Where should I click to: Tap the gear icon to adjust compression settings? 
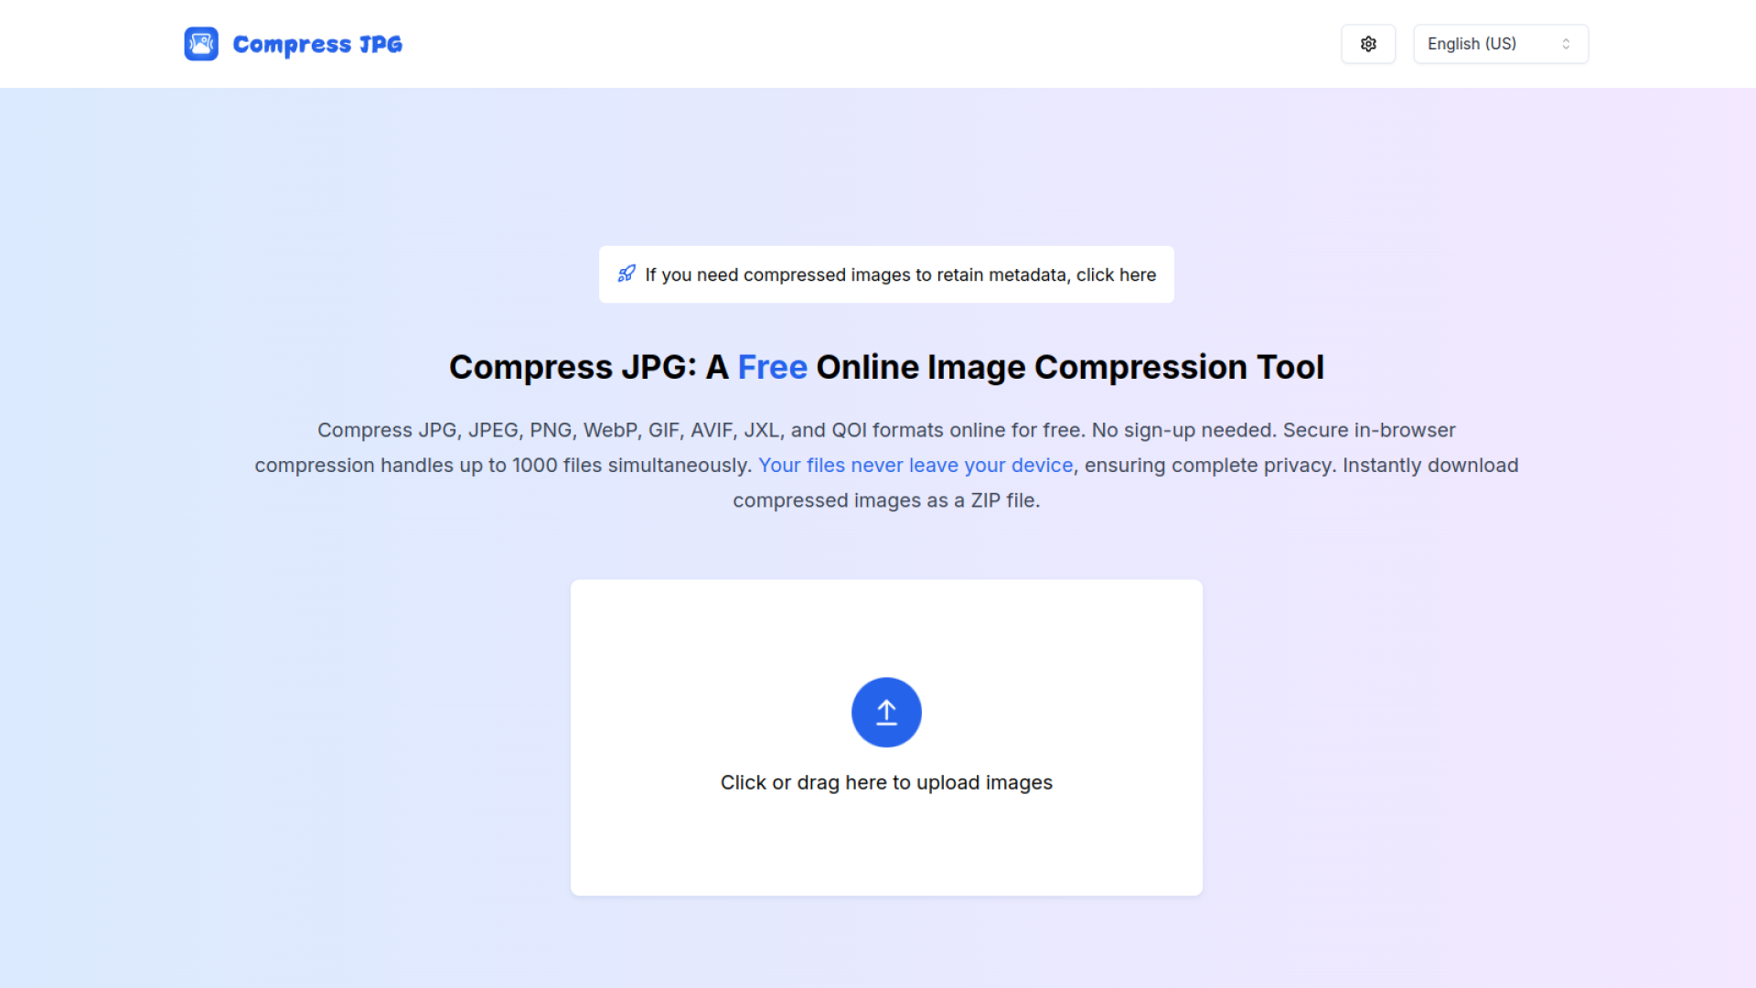[x=1368, y=43]
